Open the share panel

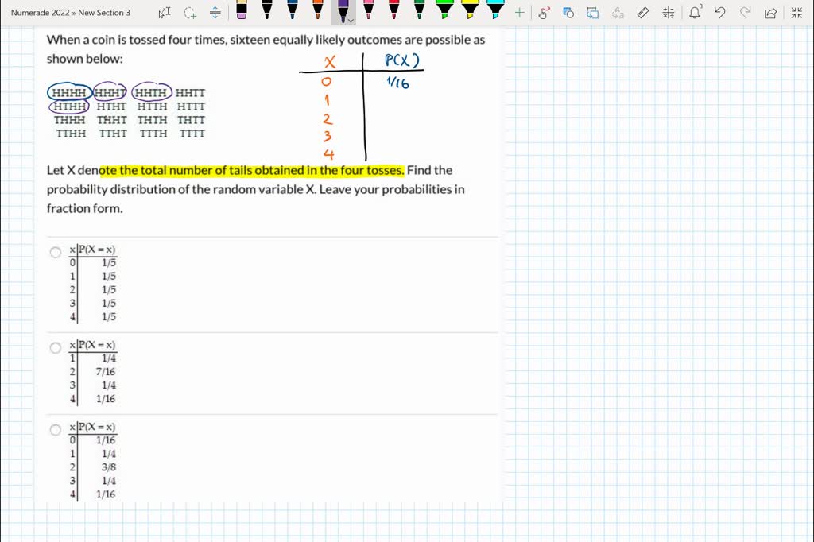[770, 13]
